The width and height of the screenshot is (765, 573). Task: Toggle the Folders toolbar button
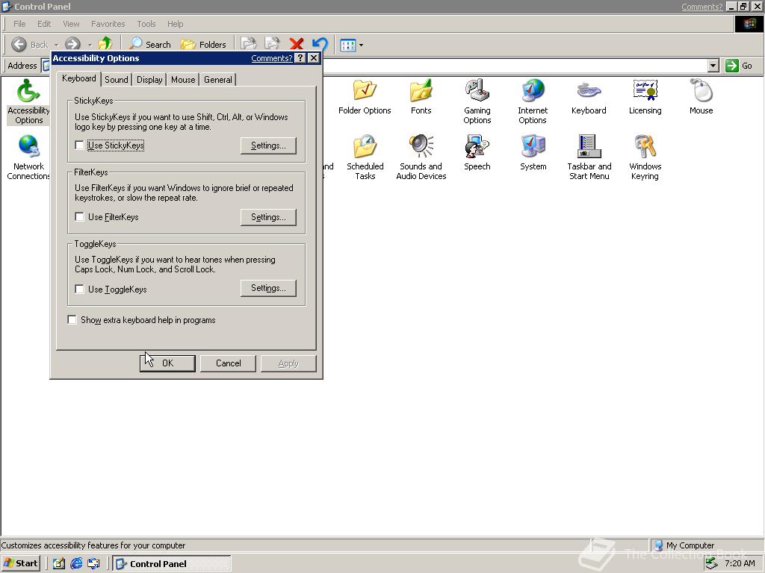203,44
